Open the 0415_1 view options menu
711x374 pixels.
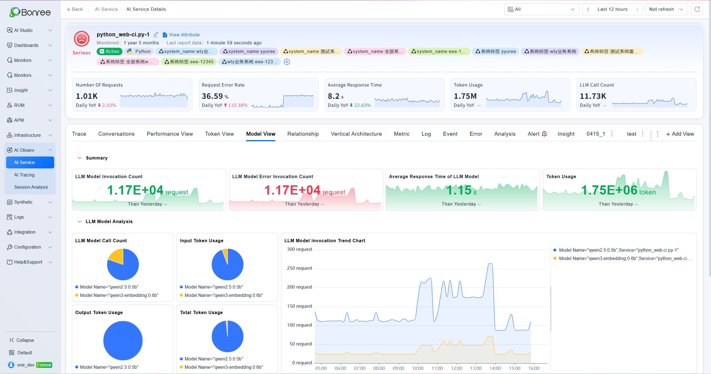tap(612, 134)
